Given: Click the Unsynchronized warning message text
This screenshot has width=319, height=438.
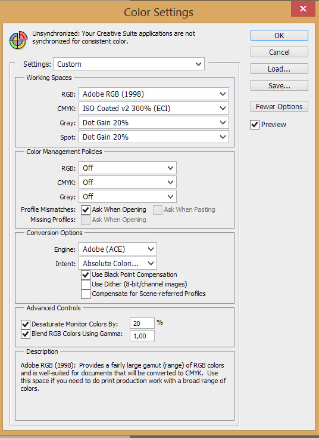Looking at the screenshot, I should [114, 38].
